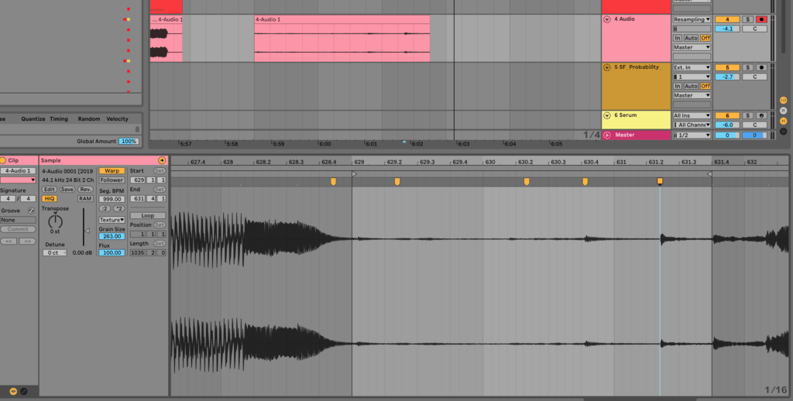The image size is (793, 401).
Task: Click the Timing column header
Action: [59, 119]
